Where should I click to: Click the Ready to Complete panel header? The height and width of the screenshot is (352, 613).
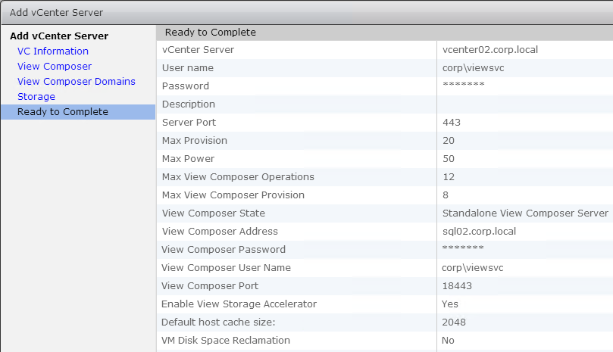coord(211,33)
